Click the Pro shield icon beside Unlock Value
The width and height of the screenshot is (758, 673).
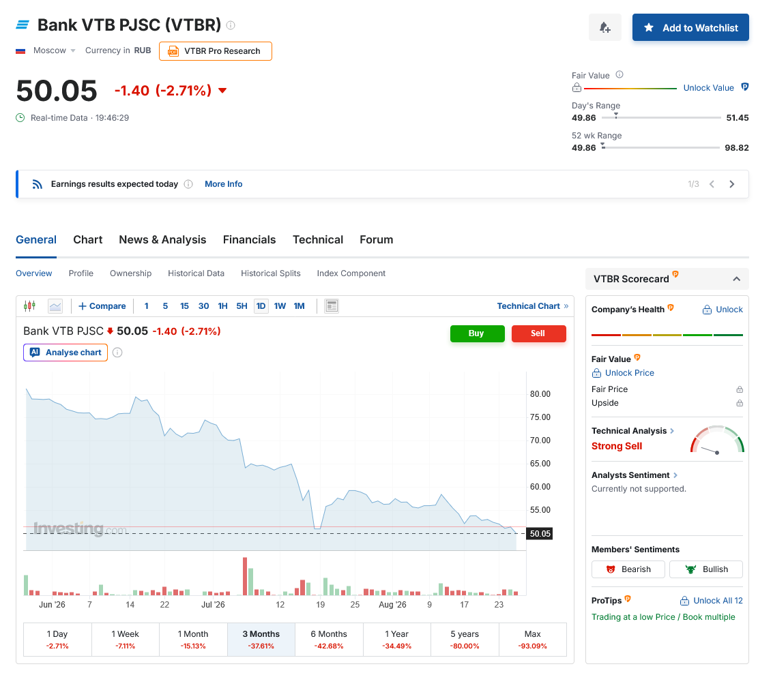pos(744,87)
